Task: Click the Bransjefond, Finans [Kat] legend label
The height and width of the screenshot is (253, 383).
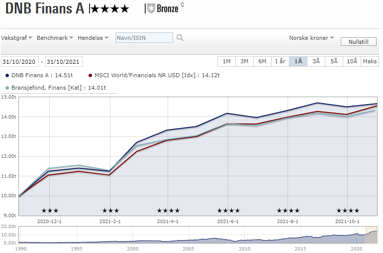Action: [x=59, y=88]
